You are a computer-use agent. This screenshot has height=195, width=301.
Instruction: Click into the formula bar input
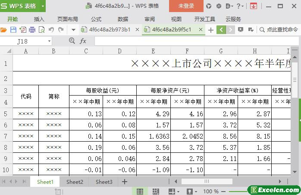coord(197,41)
